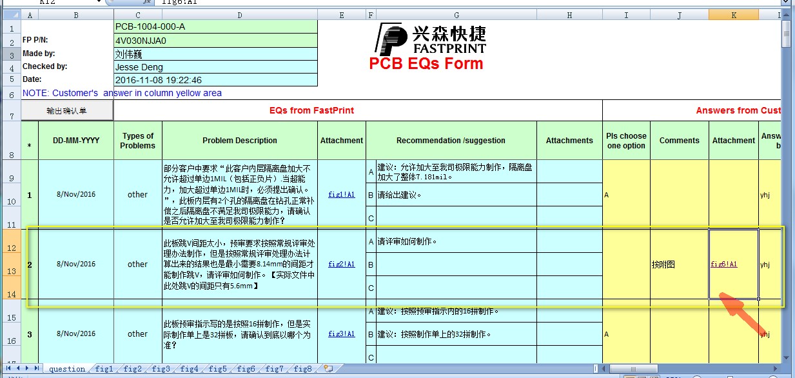Select suggestion 建议：按照预审指示内的16拼制作。

click(456, 311)
